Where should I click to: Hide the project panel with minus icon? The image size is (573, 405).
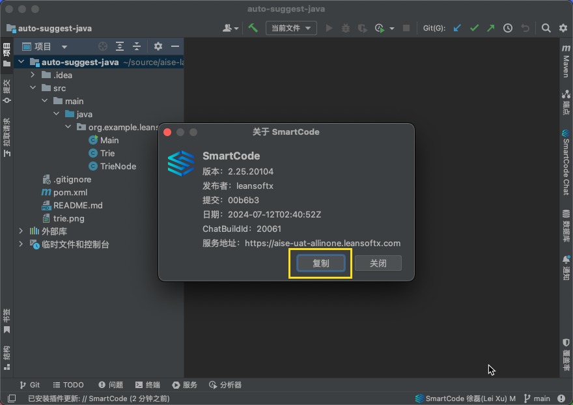pos(175,46)
